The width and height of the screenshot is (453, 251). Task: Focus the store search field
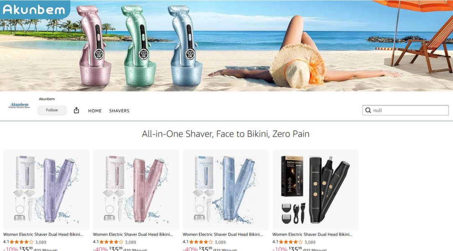[405, 110]
